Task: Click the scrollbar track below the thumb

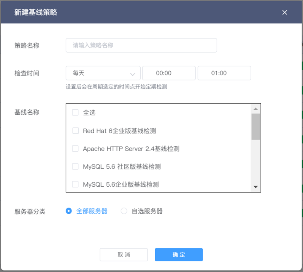Action: (x=255, y=162)
